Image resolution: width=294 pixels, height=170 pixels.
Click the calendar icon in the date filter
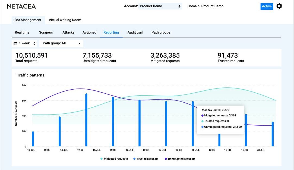click(15, 43)
